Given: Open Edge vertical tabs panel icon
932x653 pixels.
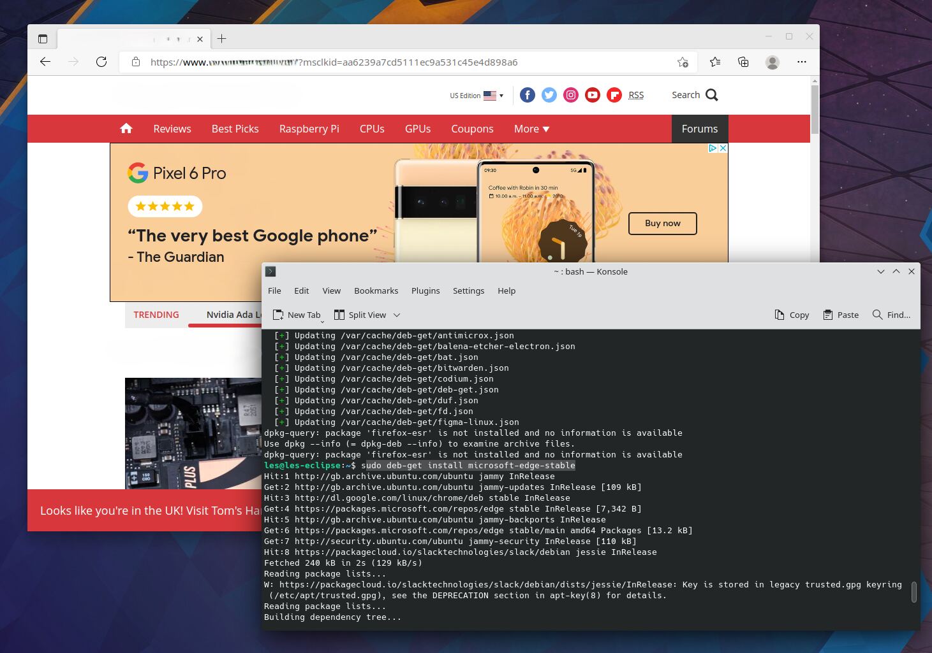Looking at the screenshot, I should [x=43, y=39].
